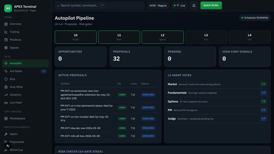Click the Arb Radar pulse icon

[x=6, y=71]
